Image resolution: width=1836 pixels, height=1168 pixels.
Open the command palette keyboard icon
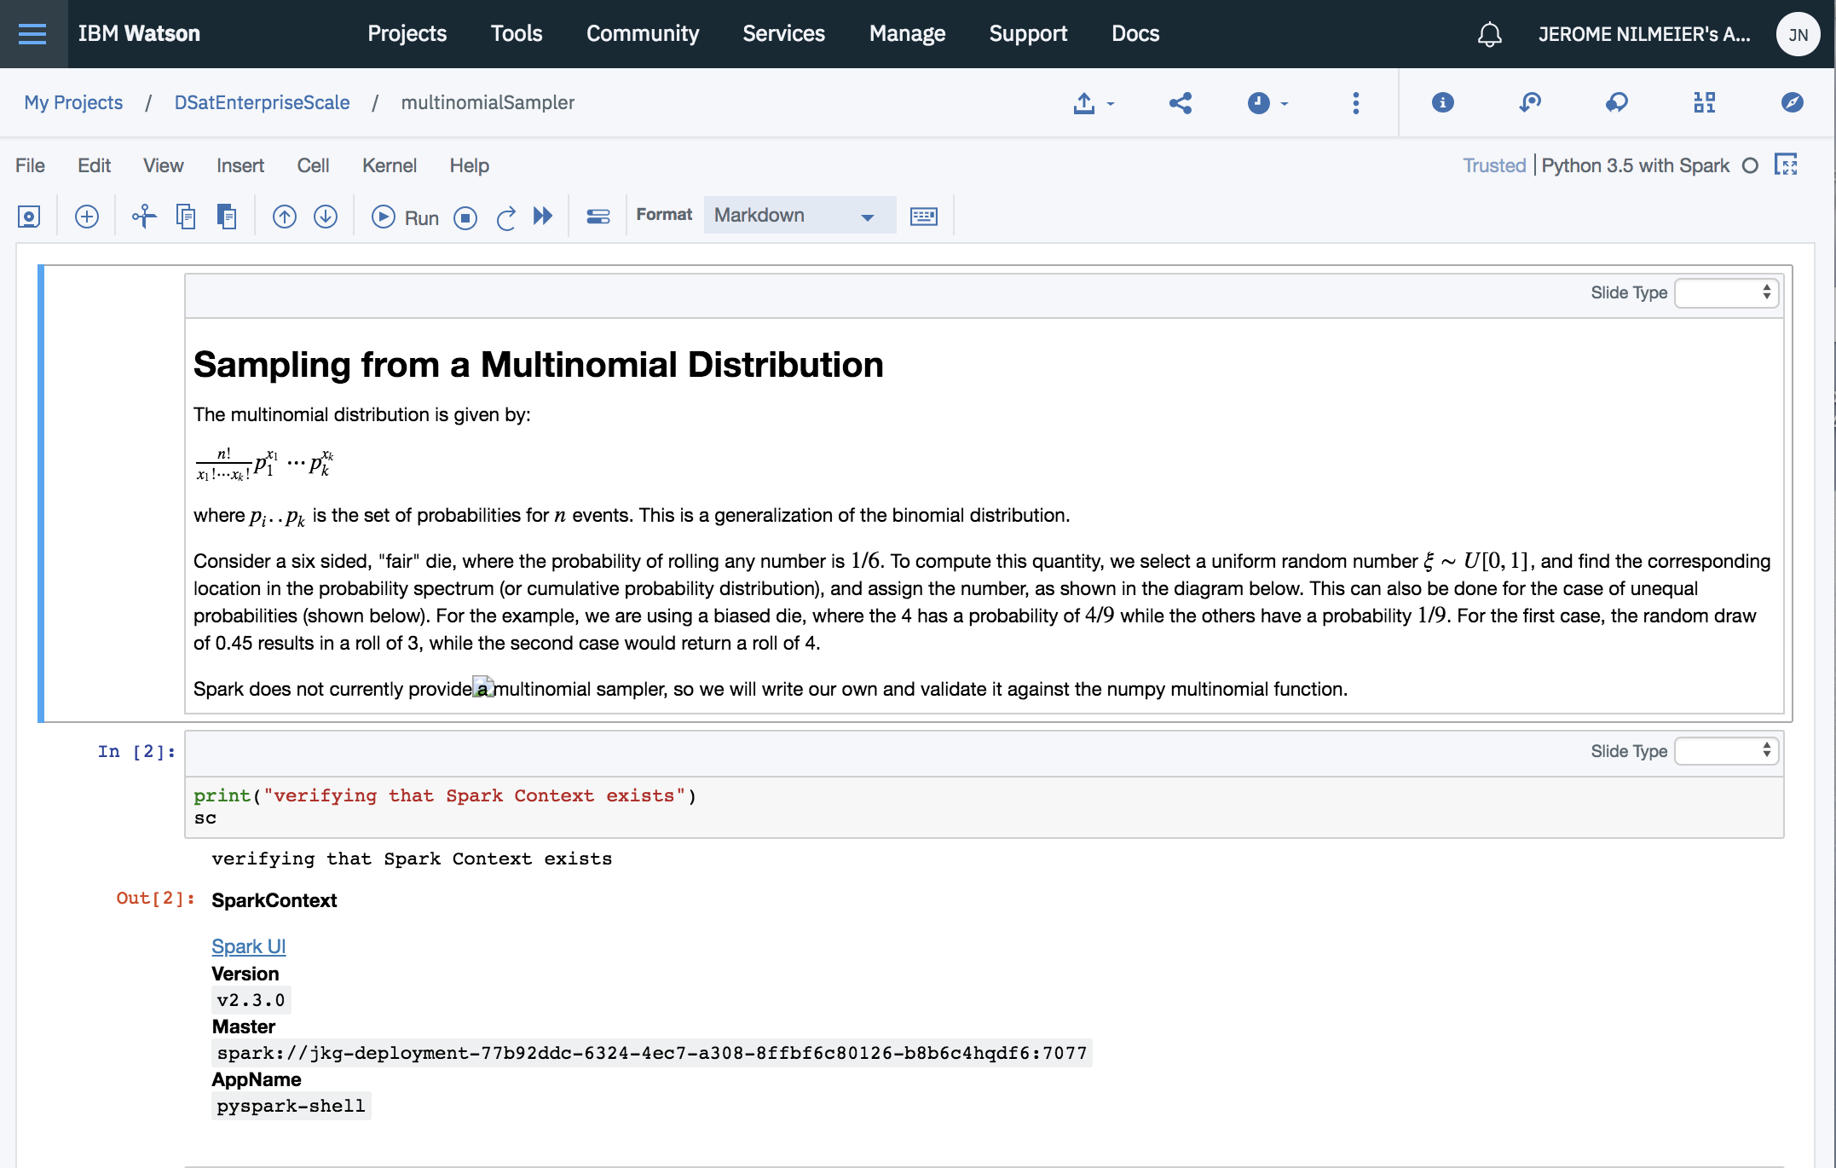coord(923,217)
